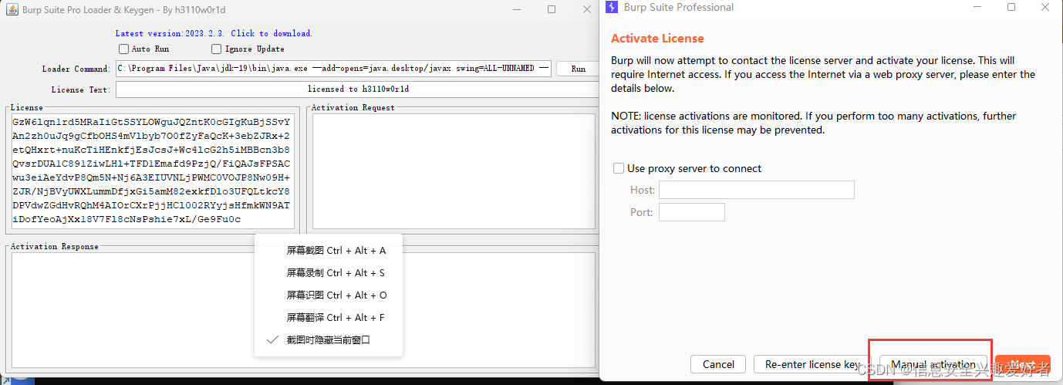This screenshot has height=385, width=1063.
Task: Click the first license line starting GzW6lqn1rd5
Action: (151, 122)
